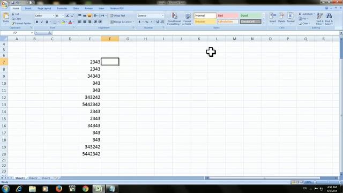Open Fill dropdown in Editing group
Viewport: 343px width, 193px height.
tap(303, 19)
